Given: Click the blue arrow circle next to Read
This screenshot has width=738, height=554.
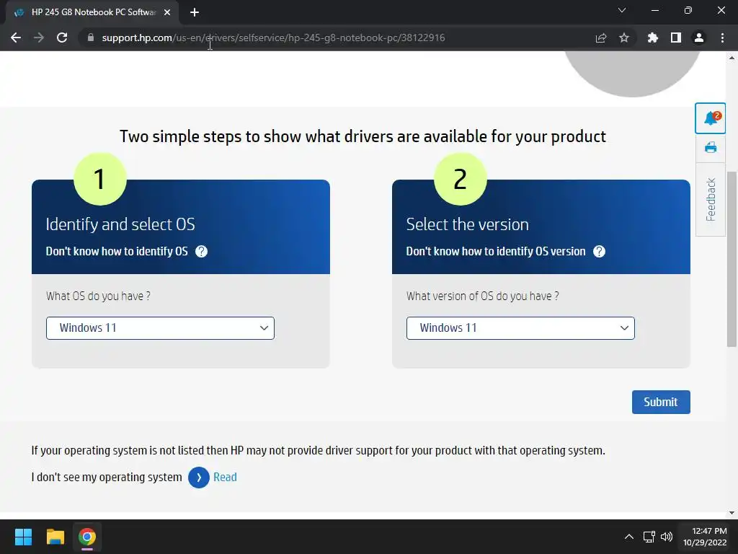Looking at the screenshot, I should tap(199, 478).
